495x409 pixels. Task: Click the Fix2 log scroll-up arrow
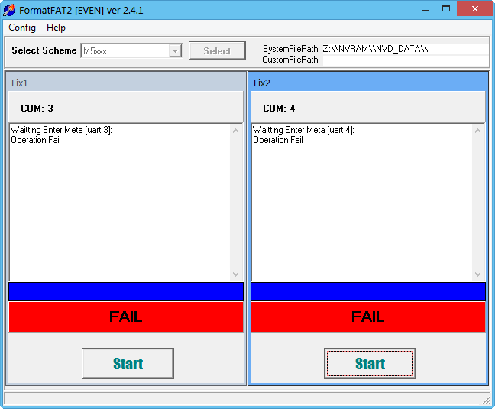(x=477, y=131)
